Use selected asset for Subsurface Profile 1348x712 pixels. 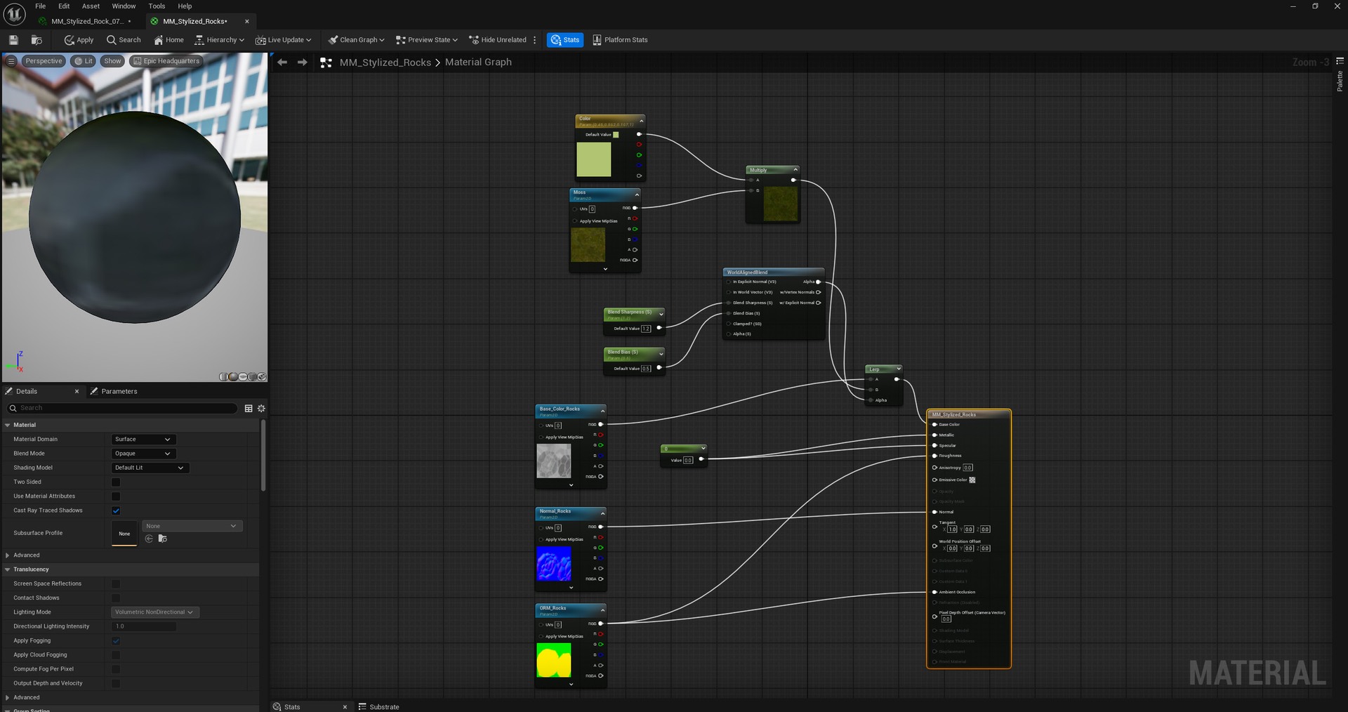(149, 539)
